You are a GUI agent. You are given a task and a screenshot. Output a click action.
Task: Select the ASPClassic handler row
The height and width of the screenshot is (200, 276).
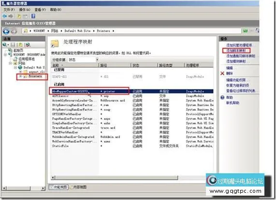pos(132,96)
